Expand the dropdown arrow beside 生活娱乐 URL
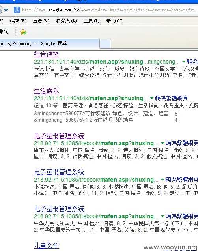The height and width of the screenshot is (251, 198). pos(151,98)
